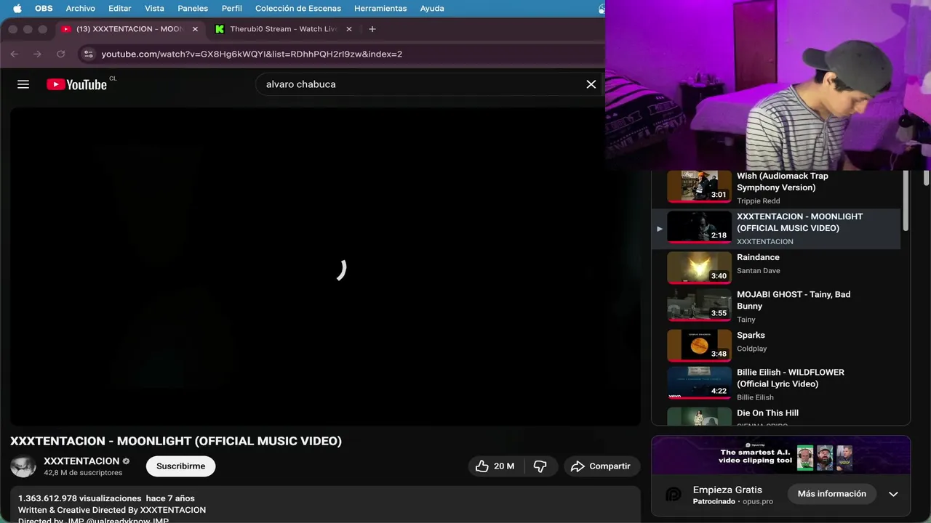Select the youtube.com URL in address bar
Viewport: 931px width, 523px height.
pyautogui.click(x=252, y=54)
